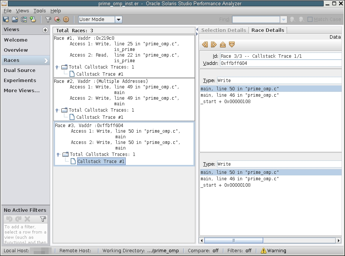Screen dimensions: 345x256
Task: Go to the previous race with the left arrow
Action: (x=205, y=45)
